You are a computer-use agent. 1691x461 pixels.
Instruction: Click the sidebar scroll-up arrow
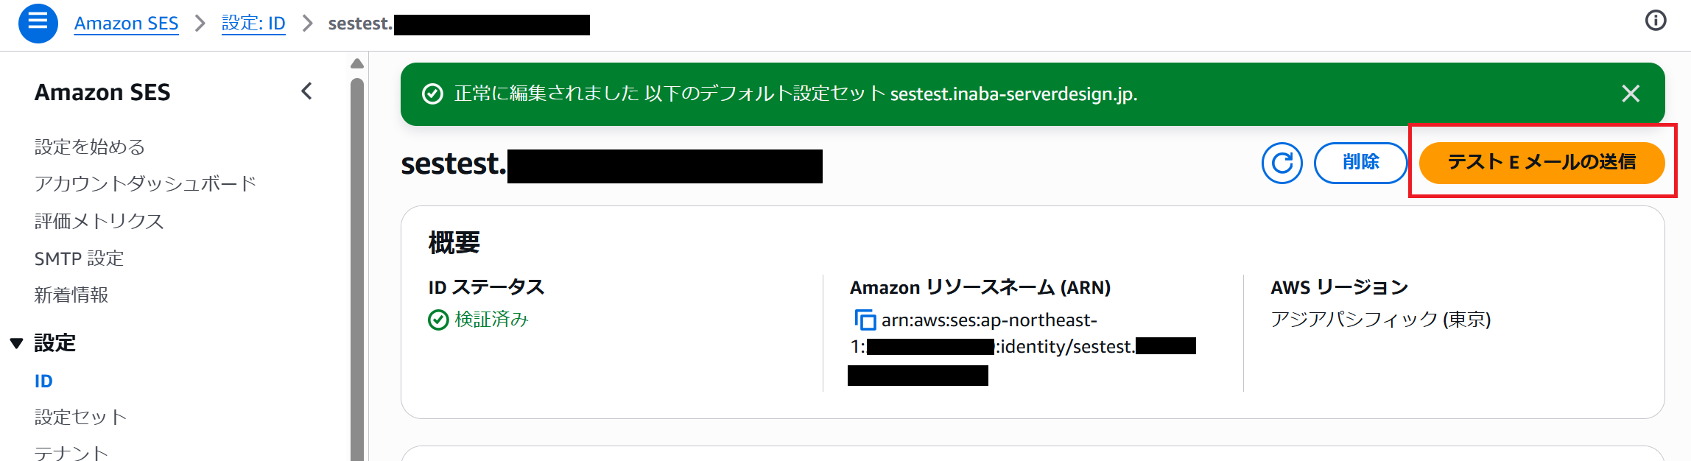[357, 64]
